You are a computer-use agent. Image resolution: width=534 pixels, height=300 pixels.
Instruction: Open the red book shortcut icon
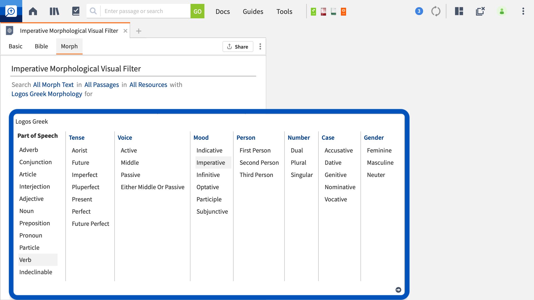(323, 11)
